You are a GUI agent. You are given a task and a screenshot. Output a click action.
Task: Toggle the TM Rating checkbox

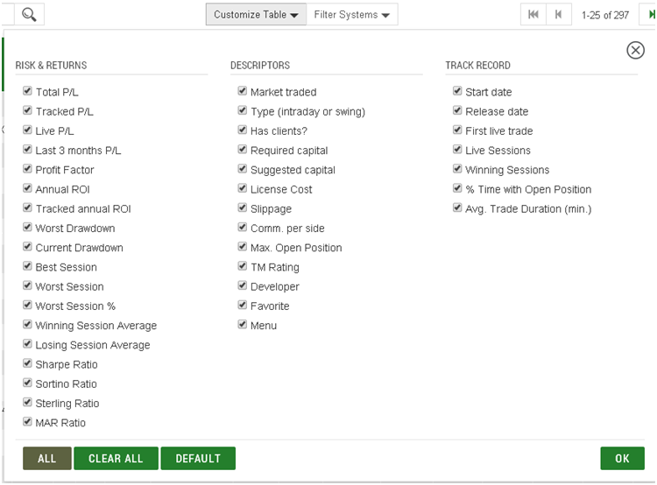point(242,266)
